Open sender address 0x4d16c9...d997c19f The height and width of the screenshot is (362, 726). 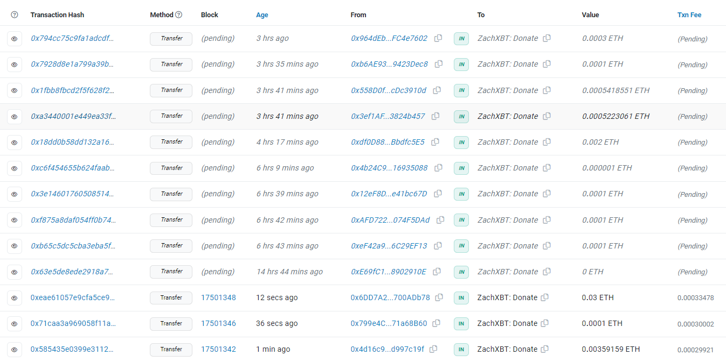click(388, 349)
